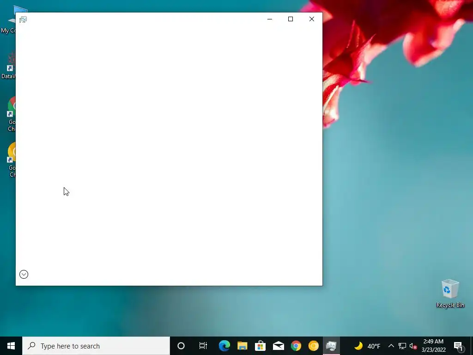The width and height of the screenshot is (473, 355).
Task: Open Task View from the taskbar
Action: pyautogui.click(x=203, y=346)
